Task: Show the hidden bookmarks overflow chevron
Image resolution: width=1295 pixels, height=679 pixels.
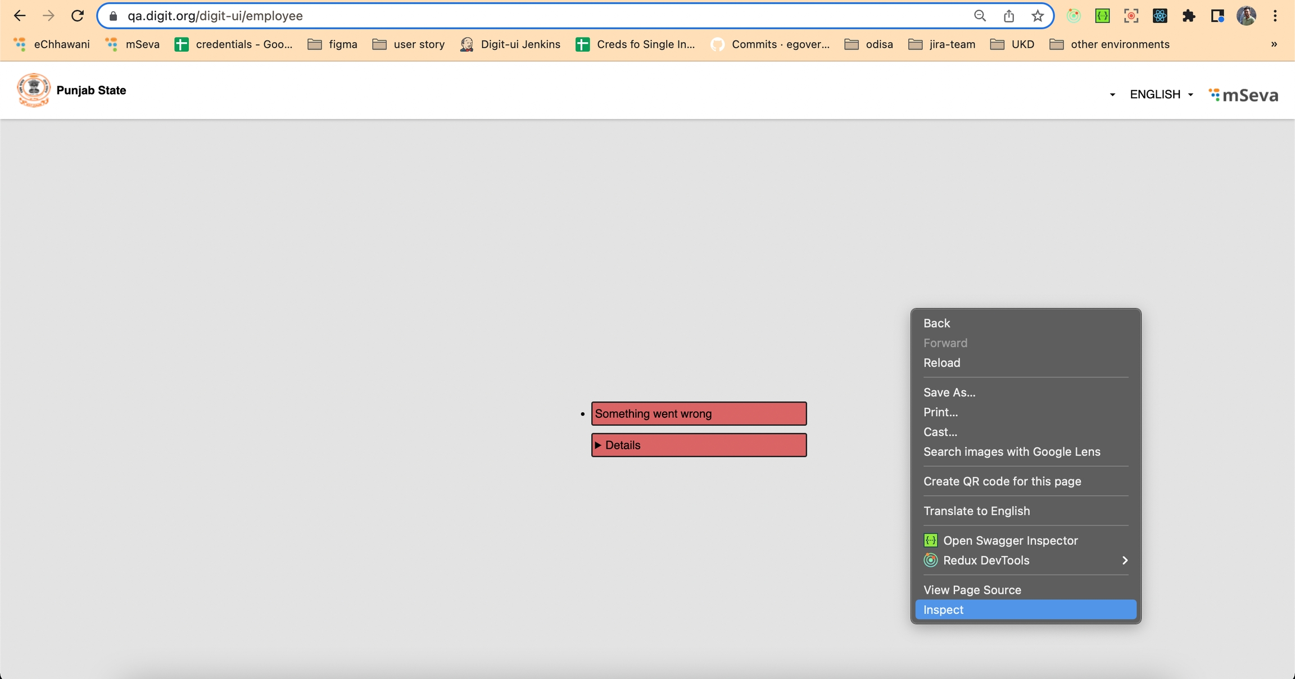Action: [1274, 44]
